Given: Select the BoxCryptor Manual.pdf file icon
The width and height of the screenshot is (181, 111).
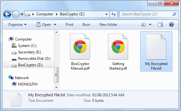Looking at the screenshot, I should (80, 47).
